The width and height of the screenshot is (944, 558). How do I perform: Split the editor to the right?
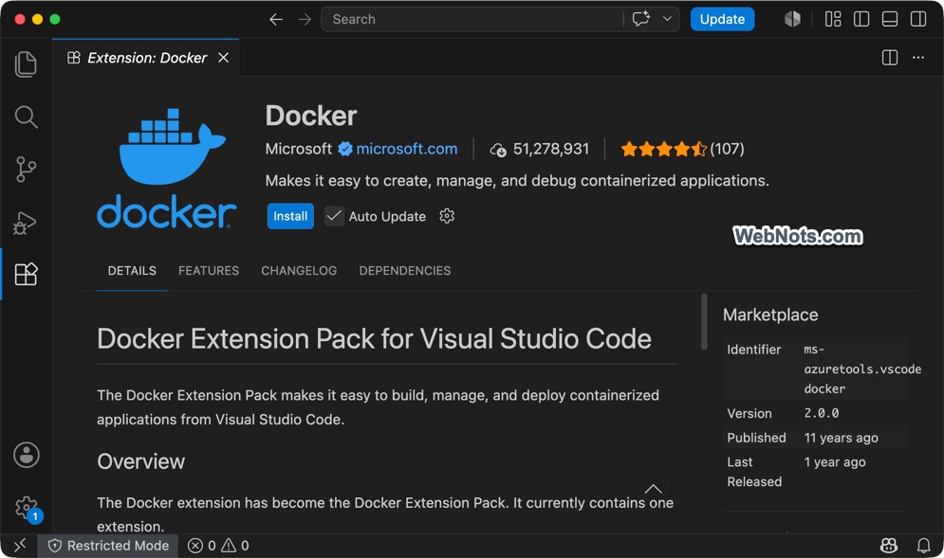pos(890,58)
